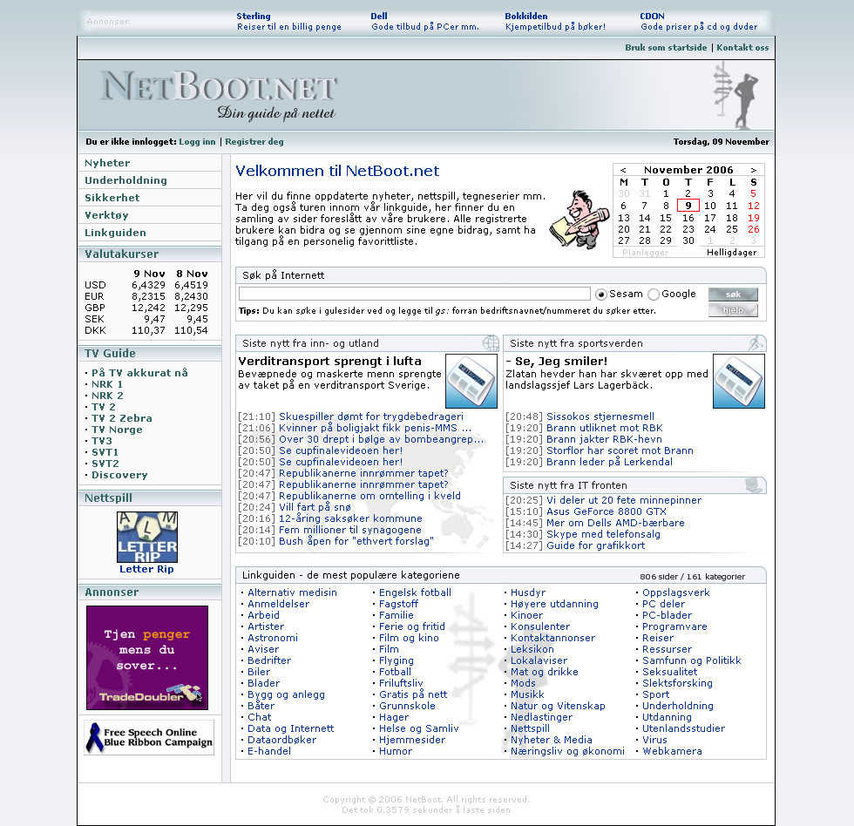The image size is (854, 826).
Task: Open Verditransport sprengt i lufta headline
Action: (330, 361)
